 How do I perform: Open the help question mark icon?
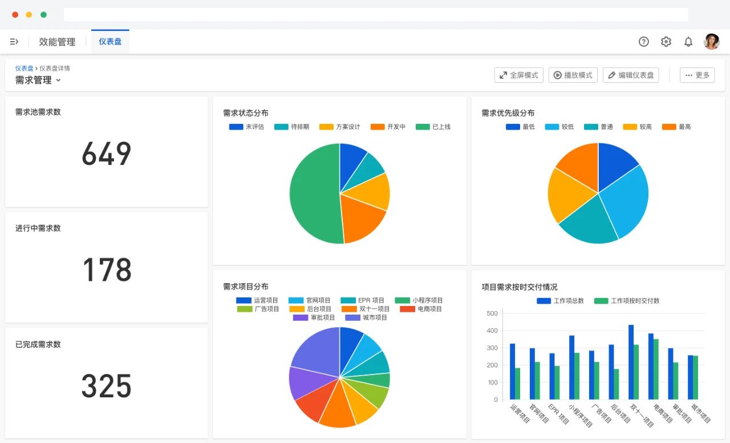[x=643, y=42]
